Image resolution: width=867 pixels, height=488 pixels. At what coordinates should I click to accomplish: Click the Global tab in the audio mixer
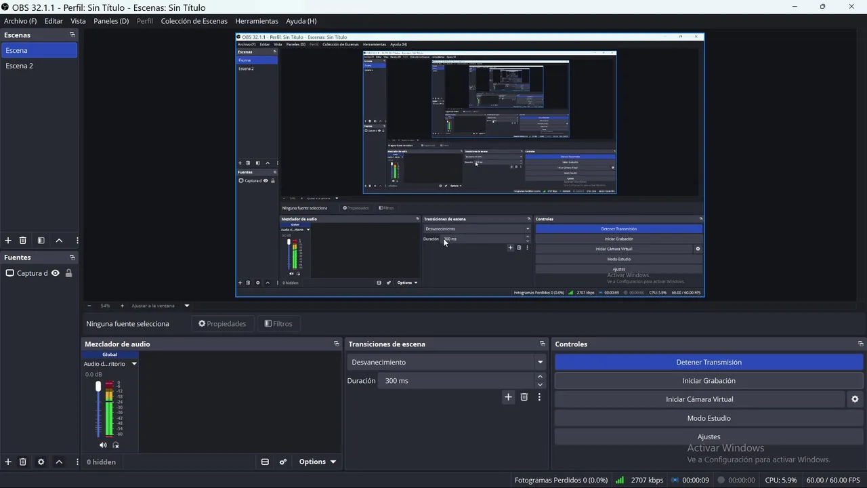coord(110,354)
